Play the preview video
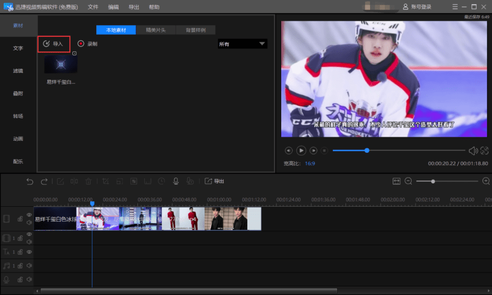The width and height of the screenshot is (492, 295). 301,151
